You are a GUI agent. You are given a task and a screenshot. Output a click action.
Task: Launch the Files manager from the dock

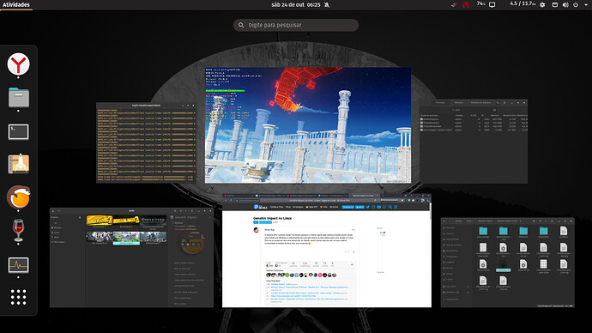point(19,97)
